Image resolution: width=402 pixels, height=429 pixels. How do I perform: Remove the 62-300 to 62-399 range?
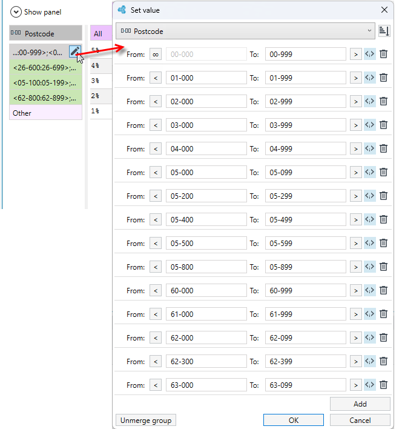point(383,361)
